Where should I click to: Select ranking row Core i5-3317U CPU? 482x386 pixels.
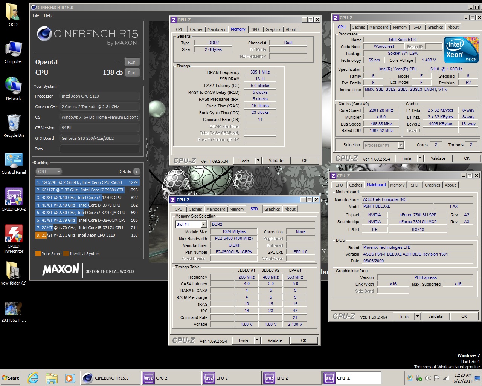point(87,228)
